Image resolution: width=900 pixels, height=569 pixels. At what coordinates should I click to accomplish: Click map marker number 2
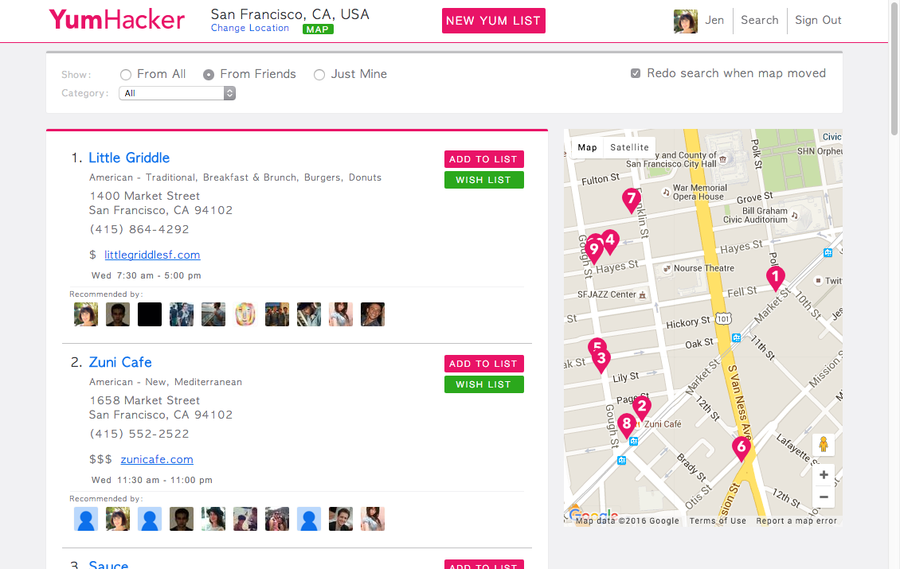click(x=642, y=408)
